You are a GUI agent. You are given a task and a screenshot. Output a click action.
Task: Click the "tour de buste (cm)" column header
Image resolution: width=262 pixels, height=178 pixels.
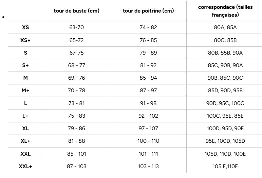pos(76,11)
